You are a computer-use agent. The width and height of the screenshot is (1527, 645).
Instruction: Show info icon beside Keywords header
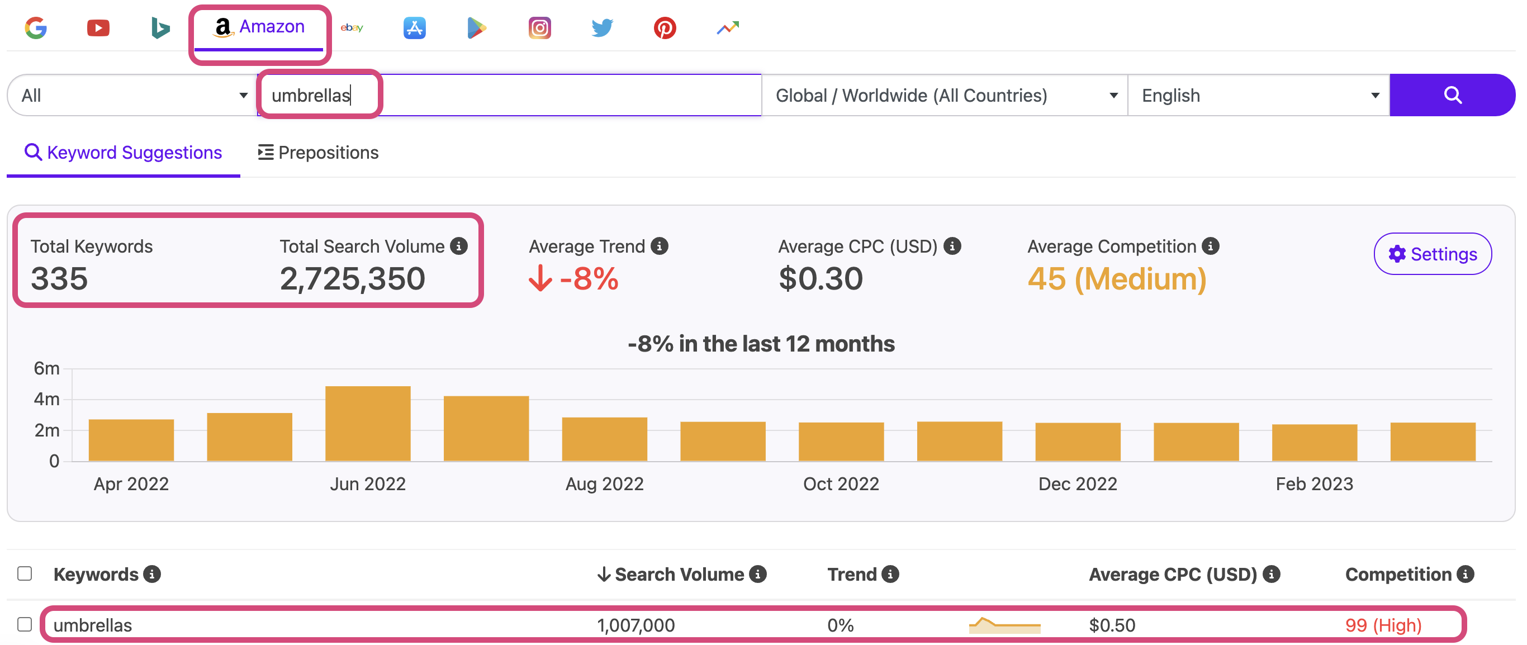coord(153,575)
